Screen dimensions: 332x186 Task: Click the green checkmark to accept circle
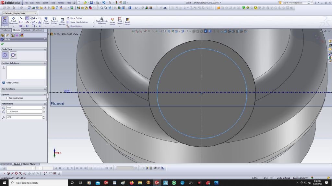pos(3,44)
